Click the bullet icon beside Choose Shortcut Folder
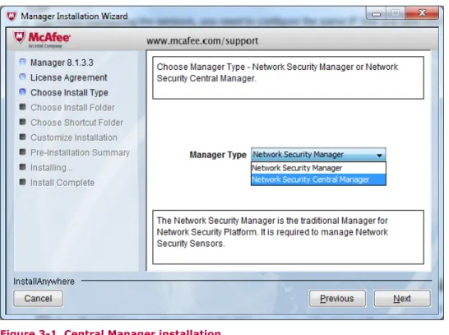Screen dimensions: 449x335 point(22,122)
